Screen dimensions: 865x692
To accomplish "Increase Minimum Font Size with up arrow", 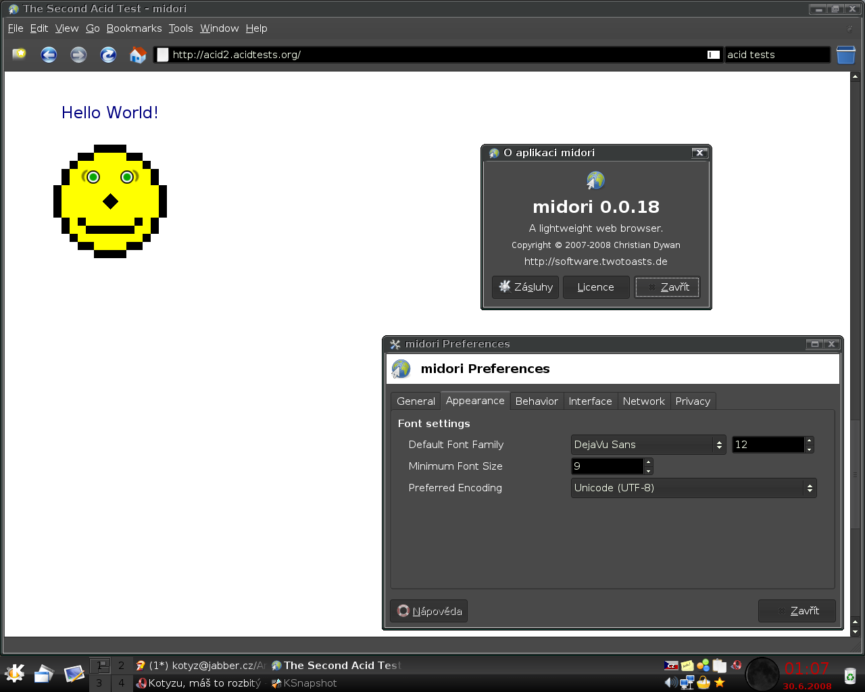I will pyautogui.click(x=648, y=462).
